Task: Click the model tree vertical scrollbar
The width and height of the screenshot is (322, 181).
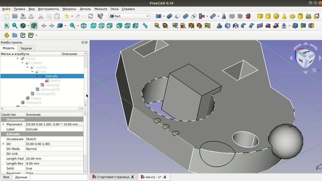Action: 86,79
